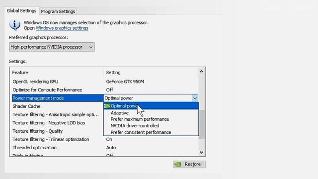Switch to the Global Settings tab
Screen dimensions: 318x179
[x=21, y=11]
